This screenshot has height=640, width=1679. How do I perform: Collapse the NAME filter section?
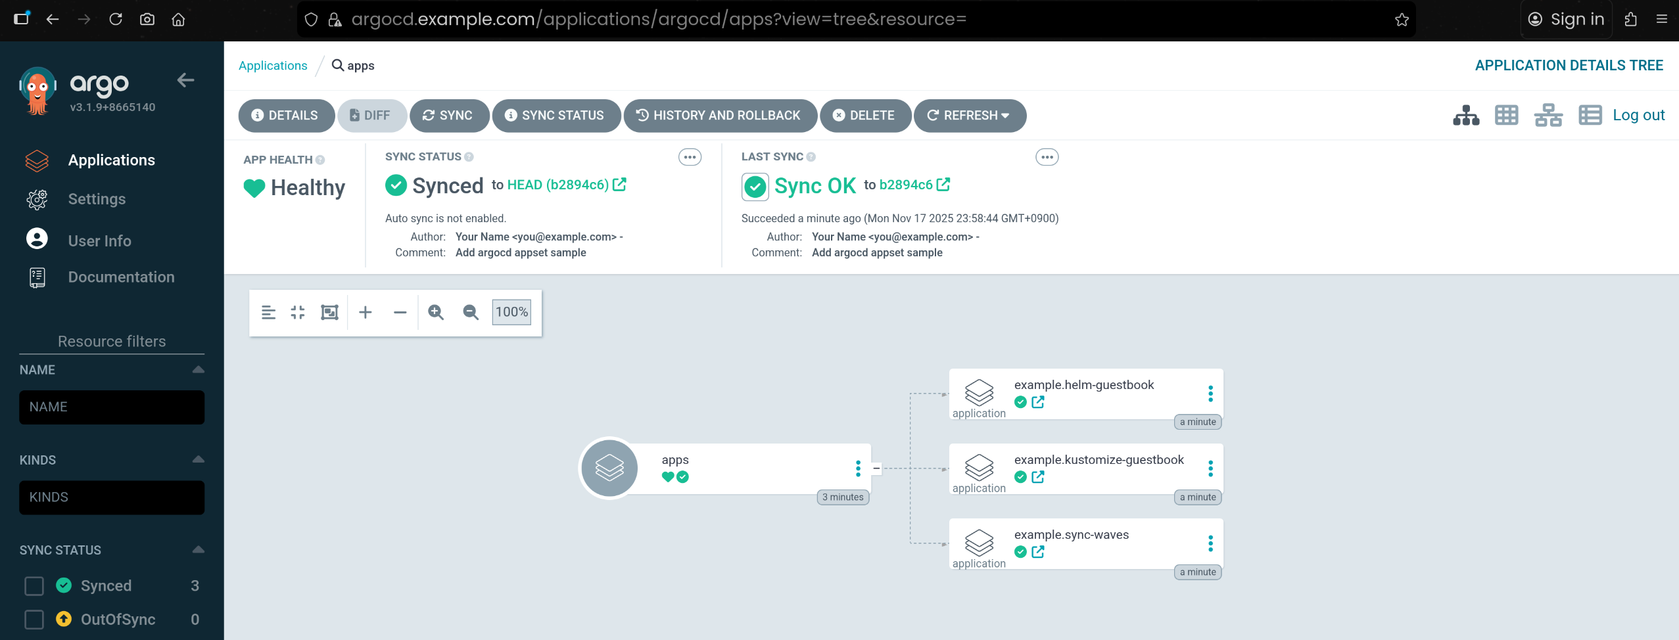pos(198,369)
